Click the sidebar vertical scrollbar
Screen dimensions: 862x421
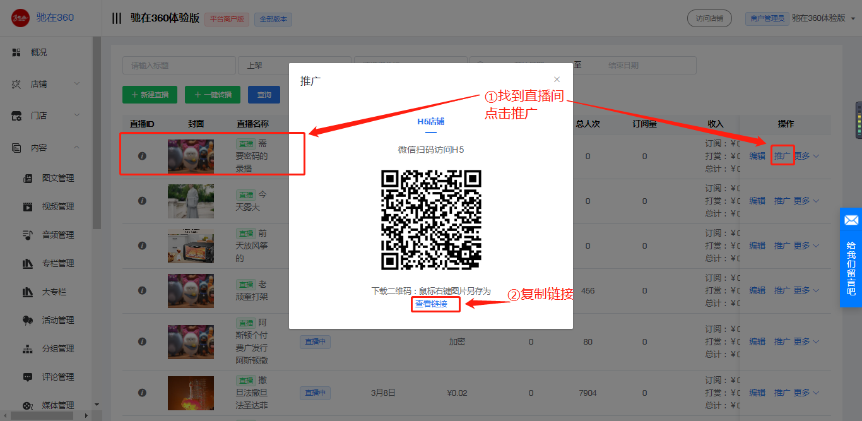coord(97,133)
